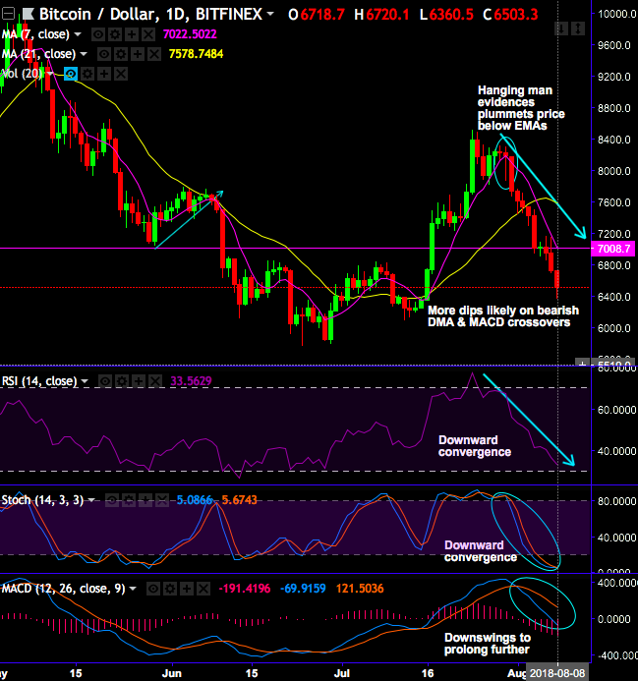Toggle visibility of the MACD indicator

pyautogui.click(x=153, y=590)
